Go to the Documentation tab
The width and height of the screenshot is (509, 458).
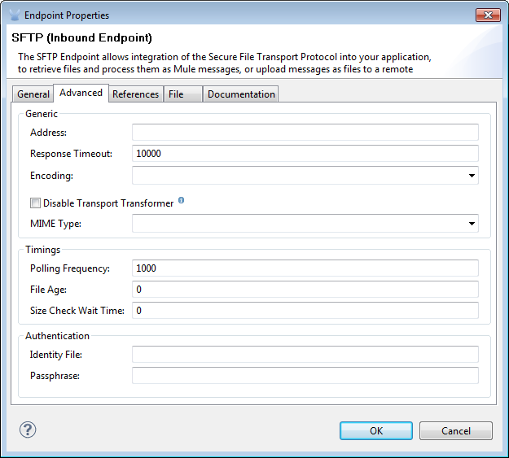pyautogui.click(x=241, y=94)
